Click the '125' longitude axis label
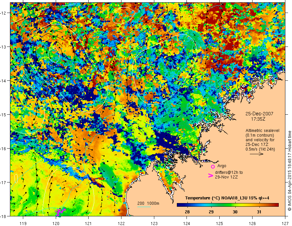This screenshot has width=292, height=226. pyautogui.click(x=220, y=223)
